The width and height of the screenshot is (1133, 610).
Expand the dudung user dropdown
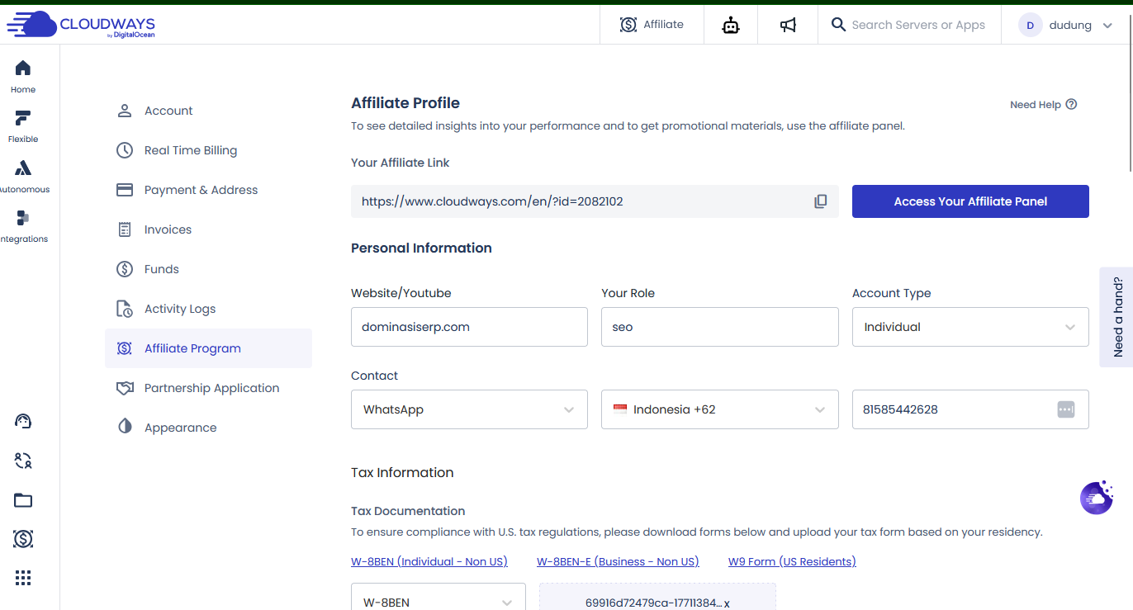[x=1107, y=26]
